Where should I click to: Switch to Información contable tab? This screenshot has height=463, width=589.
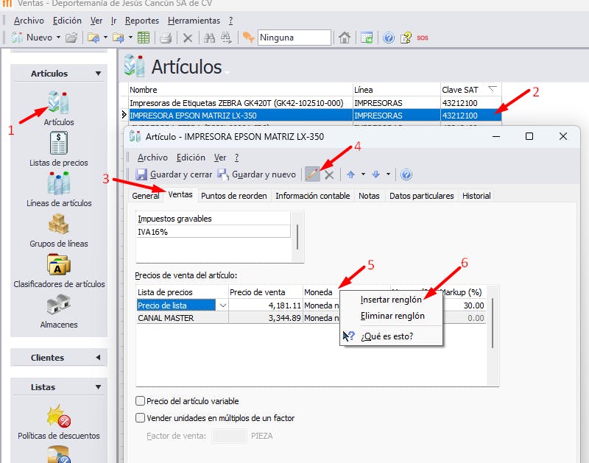coord(312,196)
